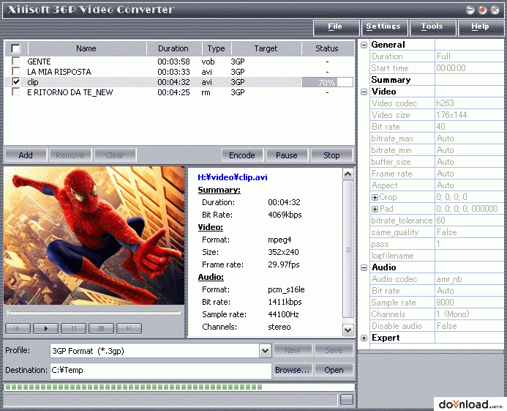This screenshot has height=411, width=507.
Task: Stop the video preview with square button
Action: (x=101, y=328)
